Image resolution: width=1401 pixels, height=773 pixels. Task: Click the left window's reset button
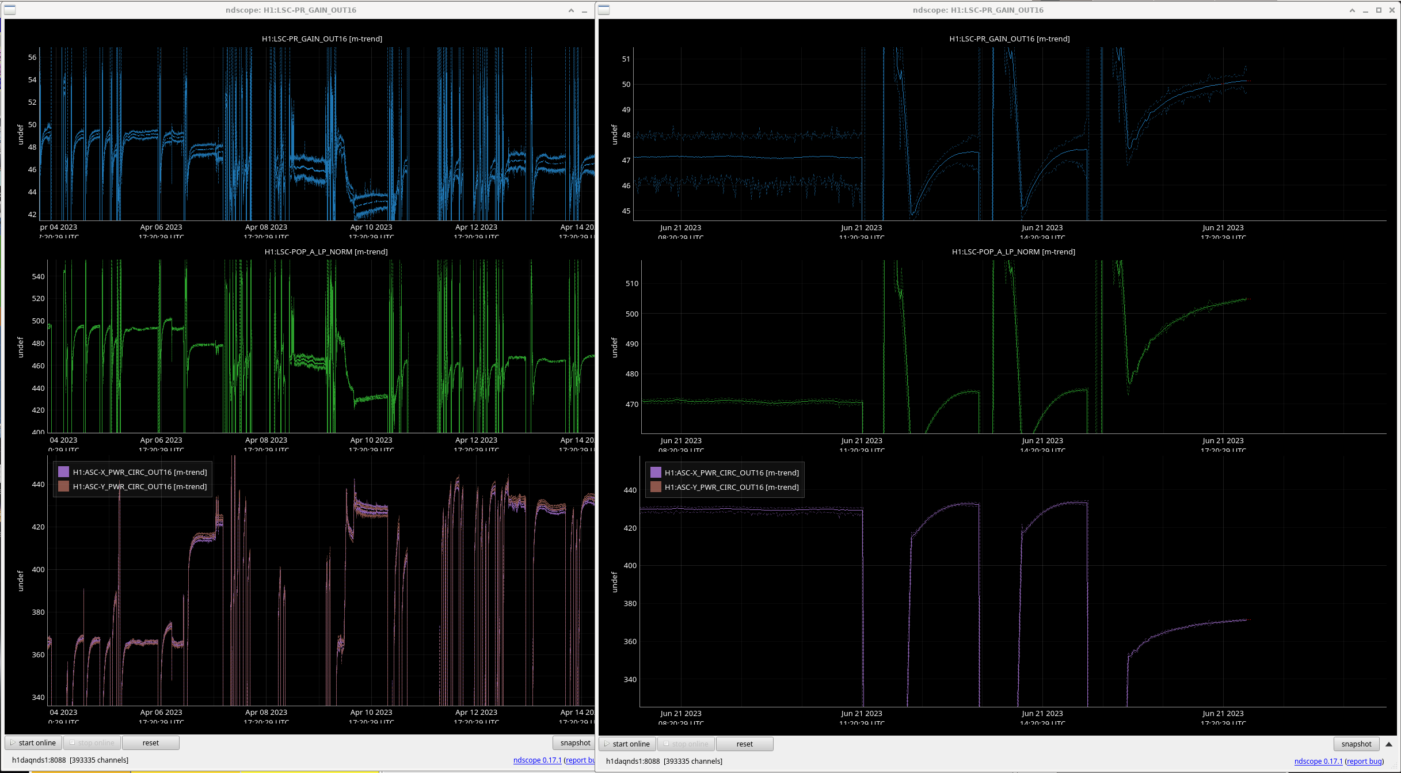click(x=150, y=743)
